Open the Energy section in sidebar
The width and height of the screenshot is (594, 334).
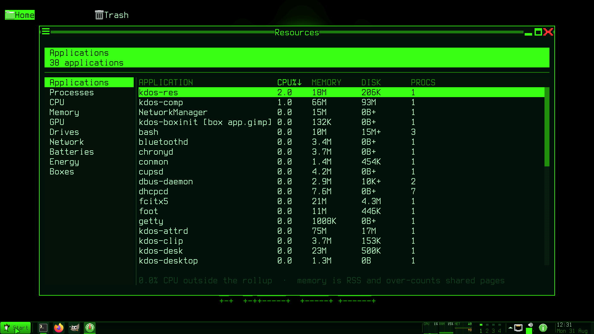click(89, 161)
